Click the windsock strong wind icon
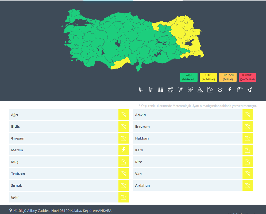 pos(240,90)
